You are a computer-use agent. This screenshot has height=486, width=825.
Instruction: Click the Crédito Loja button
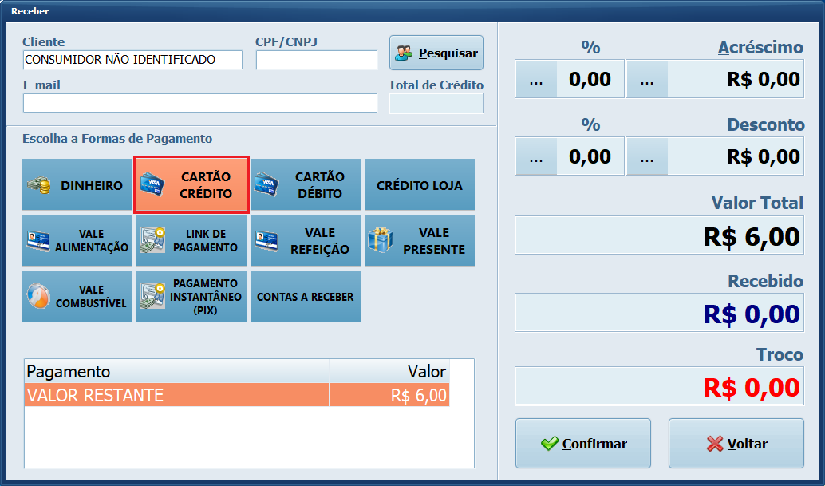(x=420, y=185)
